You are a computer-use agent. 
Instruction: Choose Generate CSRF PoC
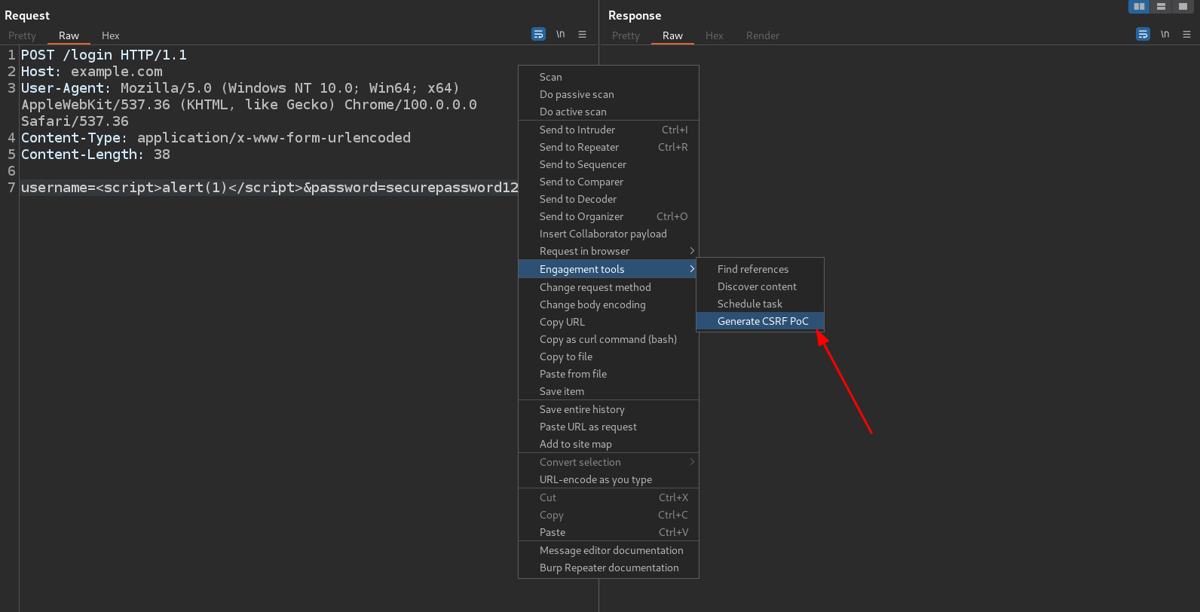[x=760, y=321]
